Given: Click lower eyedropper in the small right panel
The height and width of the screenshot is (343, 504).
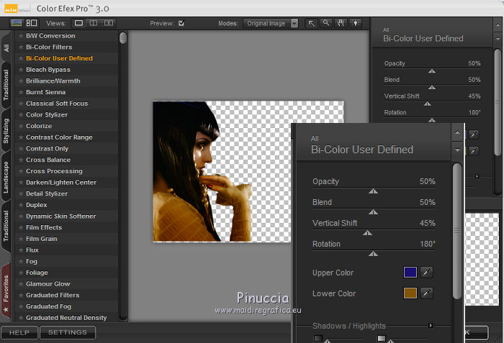Looking at the screenshot, I should pos(474,150).
